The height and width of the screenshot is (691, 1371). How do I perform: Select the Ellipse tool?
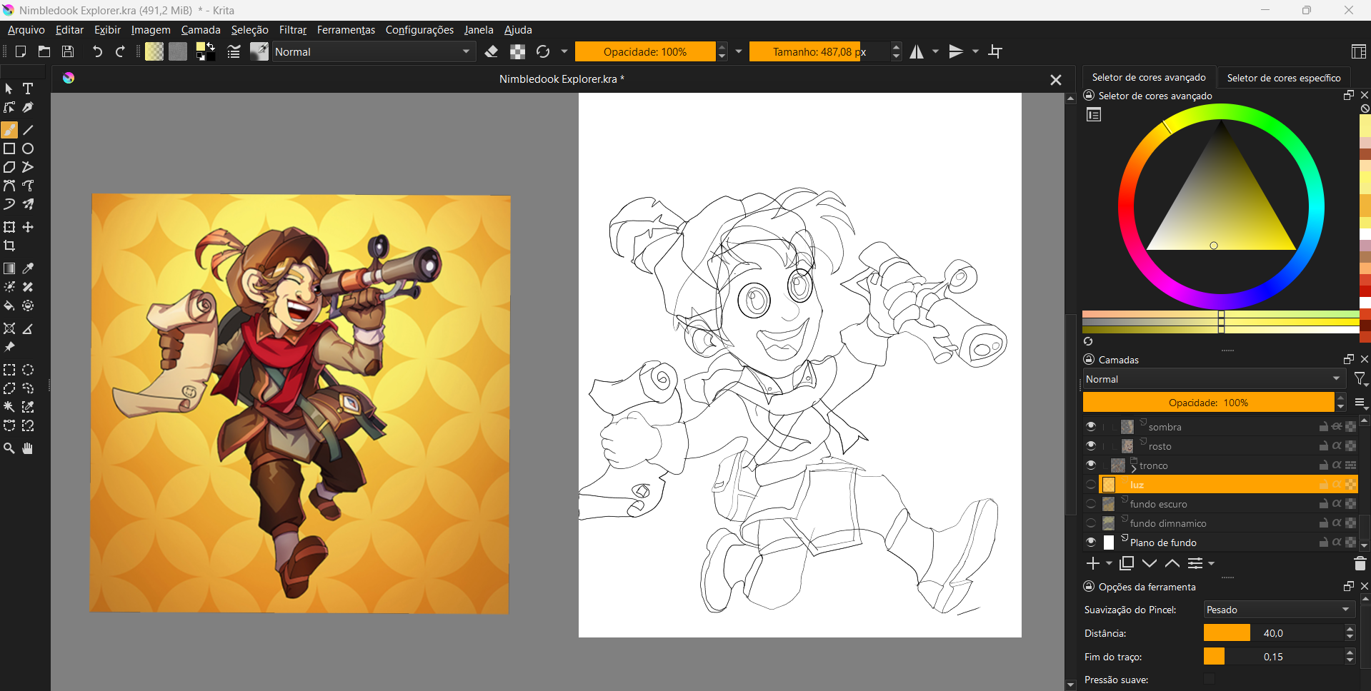pos(28,148)
